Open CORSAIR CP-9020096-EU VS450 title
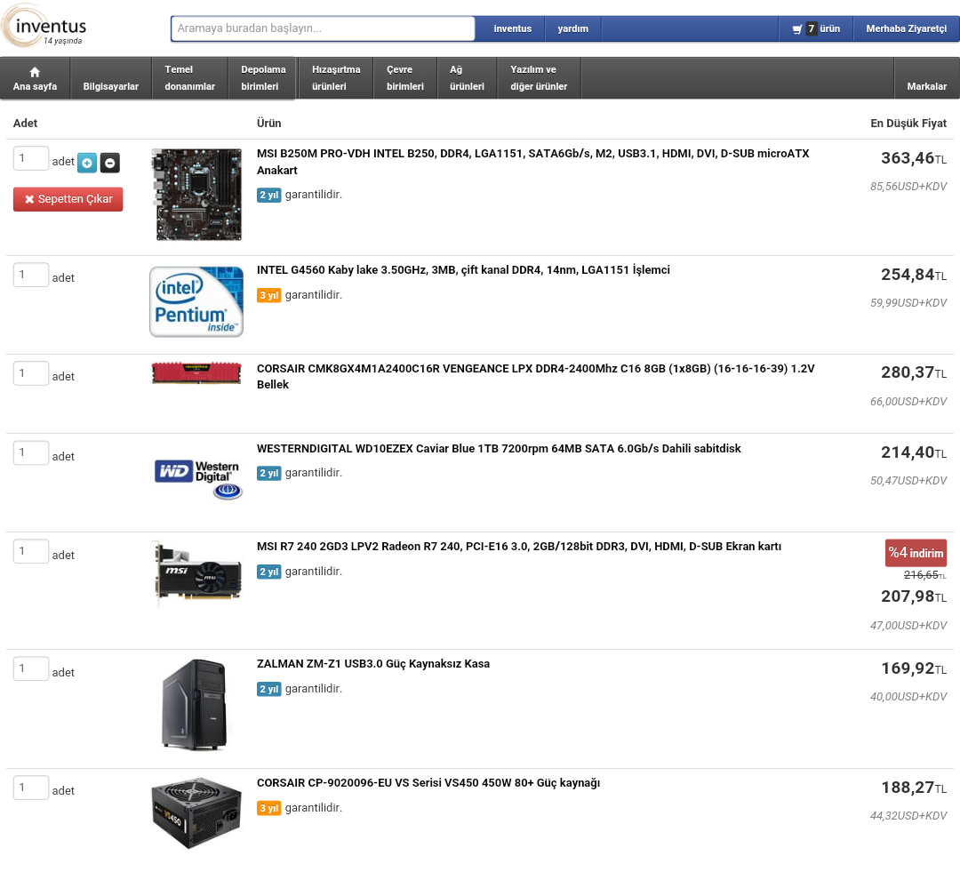The height and width of the screenshot is (872, 960). click(x=428, y=782)
